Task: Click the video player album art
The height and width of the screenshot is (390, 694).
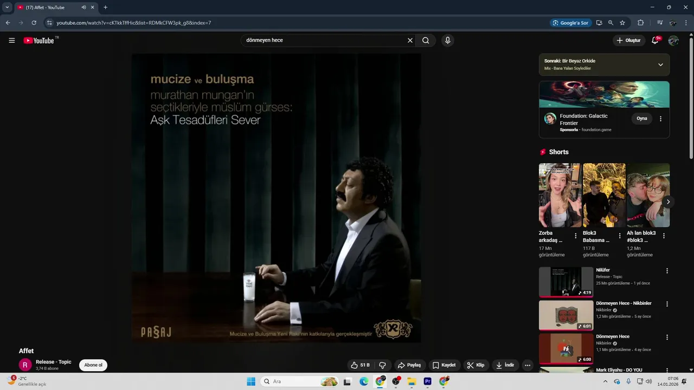Action: pos(276,198)
